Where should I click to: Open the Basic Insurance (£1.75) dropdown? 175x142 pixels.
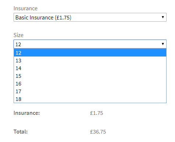coord(90,17)
